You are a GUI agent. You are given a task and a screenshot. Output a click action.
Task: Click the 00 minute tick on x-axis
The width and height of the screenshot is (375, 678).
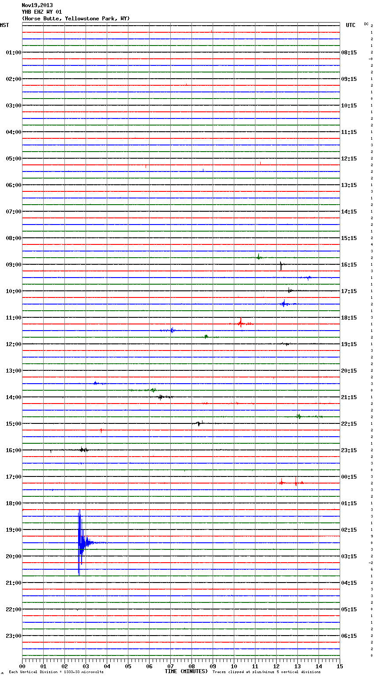[22, 666]
